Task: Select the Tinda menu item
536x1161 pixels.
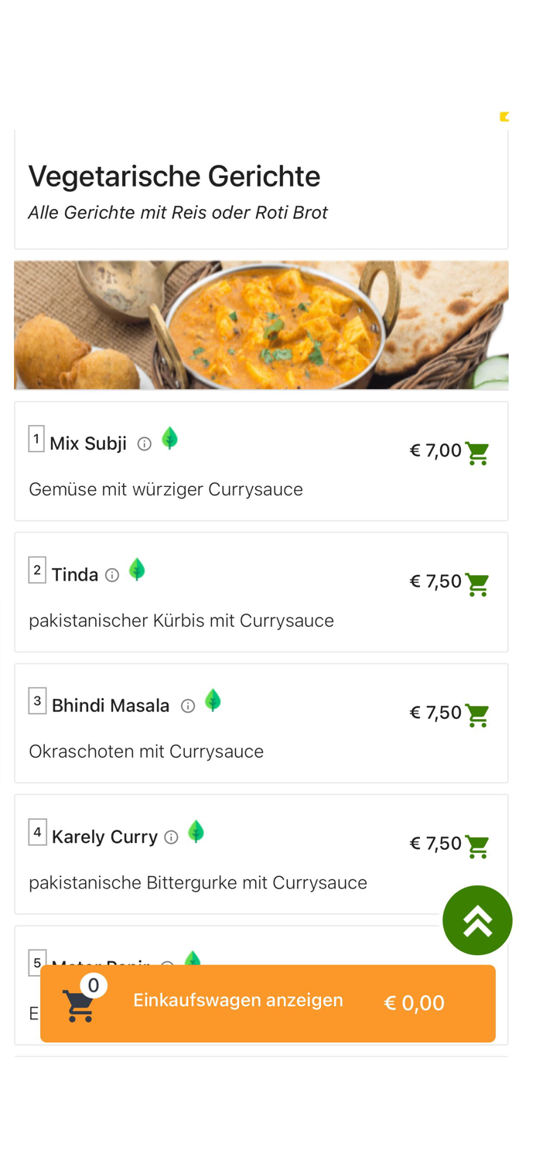Action: [75, 575]
